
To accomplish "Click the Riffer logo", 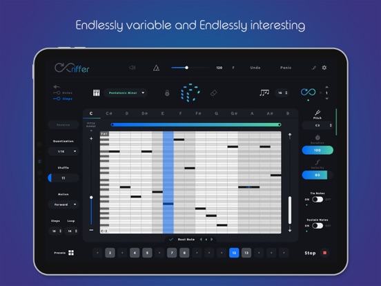I will click(72, 68).
